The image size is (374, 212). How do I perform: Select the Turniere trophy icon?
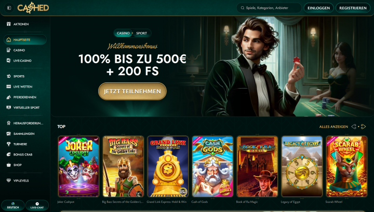coord(9,144)
